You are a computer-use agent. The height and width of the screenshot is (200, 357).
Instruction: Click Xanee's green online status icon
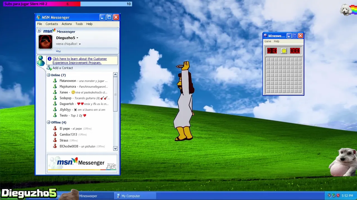55,92
